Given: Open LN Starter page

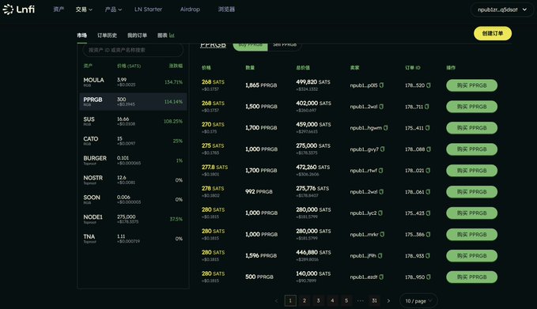Looking at the screenshot, I should click(149, 9).
